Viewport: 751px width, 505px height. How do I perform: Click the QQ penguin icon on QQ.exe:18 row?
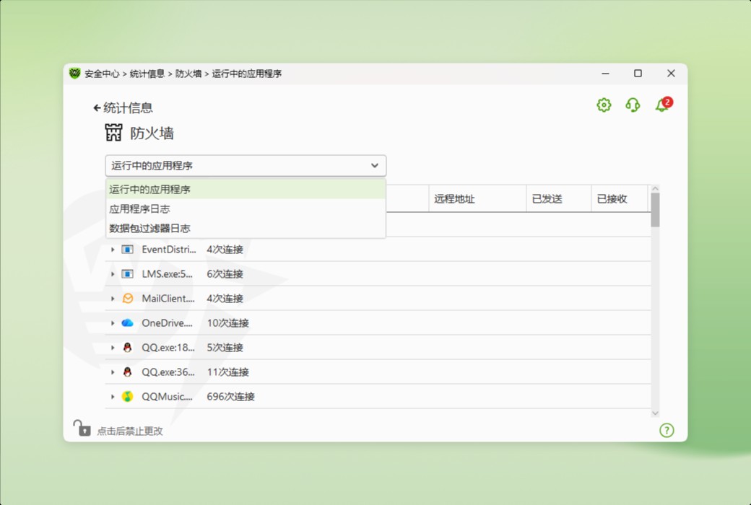127,348
